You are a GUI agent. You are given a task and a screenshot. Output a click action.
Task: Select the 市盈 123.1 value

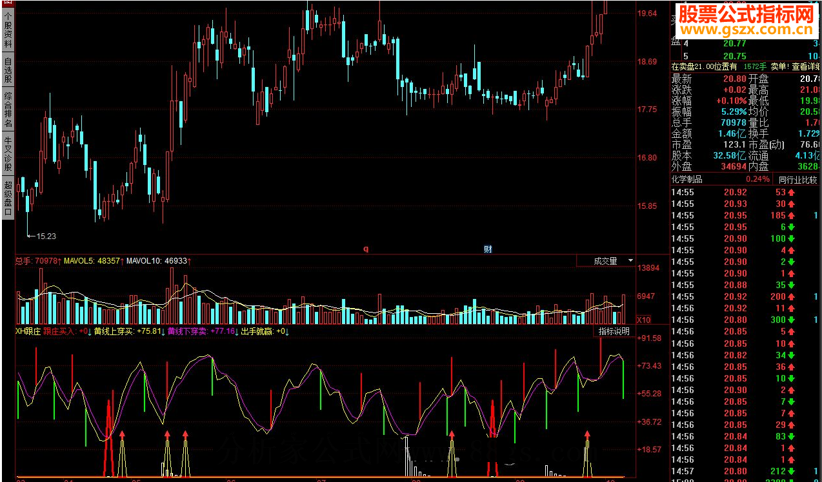[x=735, y=144]
